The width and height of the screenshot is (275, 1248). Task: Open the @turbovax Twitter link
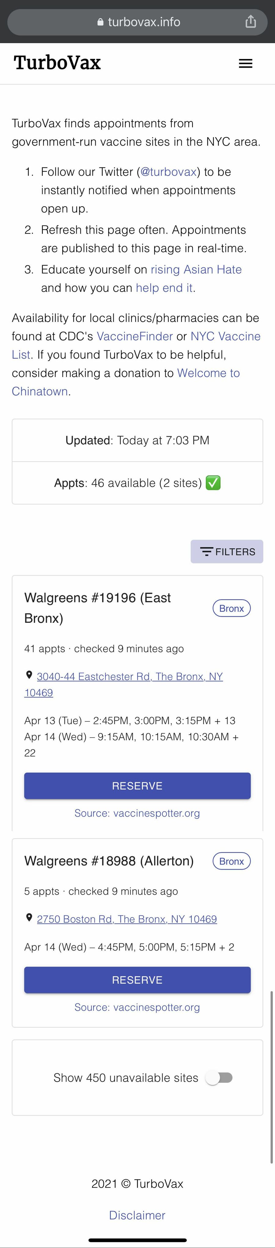[168, 172]
